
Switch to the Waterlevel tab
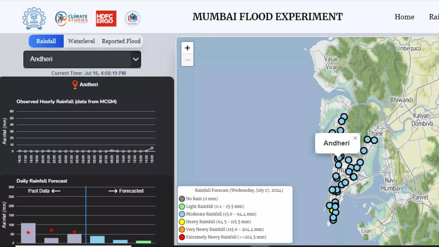(x=81, y=41)
